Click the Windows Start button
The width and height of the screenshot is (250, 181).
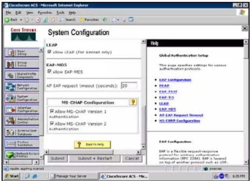tap(12, 176)
